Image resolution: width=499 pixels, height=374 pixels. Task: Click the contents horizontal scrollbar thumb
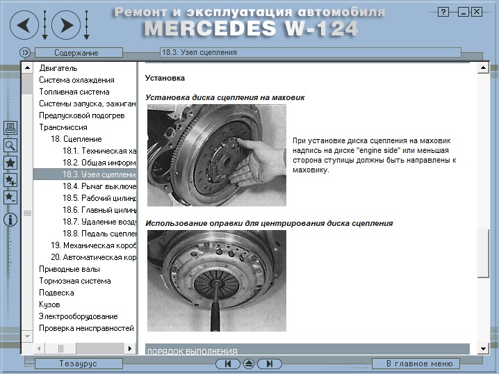[60, 348]
